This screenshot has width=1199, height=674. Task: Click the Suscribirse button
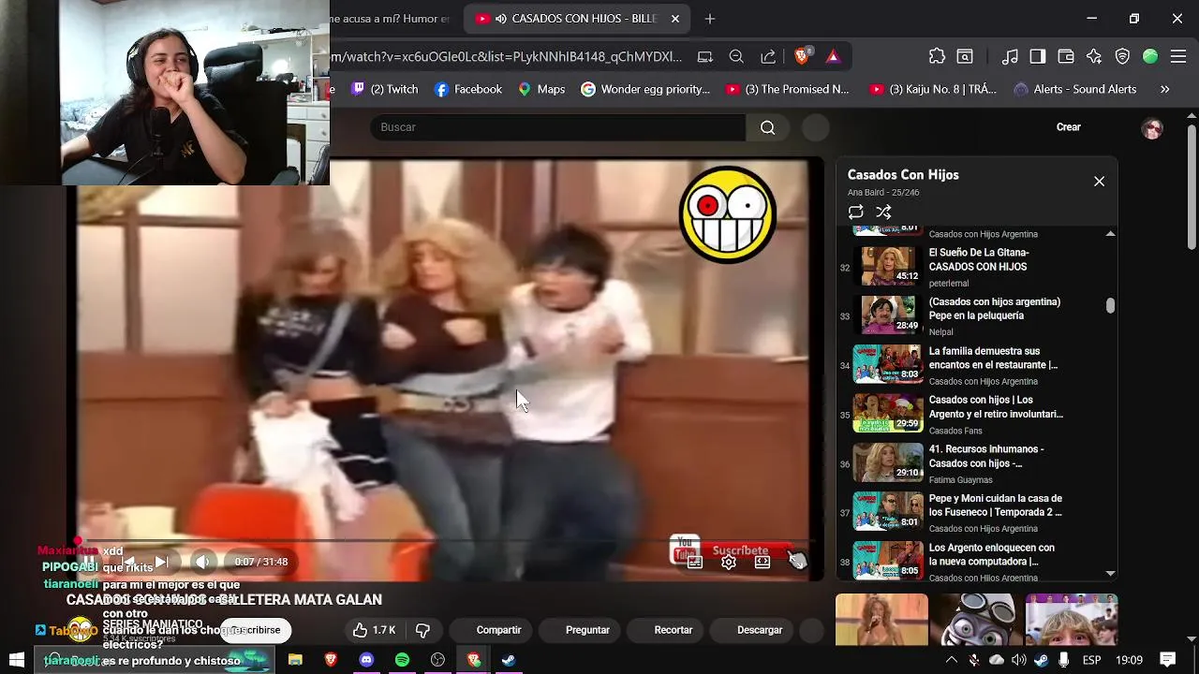256,630
